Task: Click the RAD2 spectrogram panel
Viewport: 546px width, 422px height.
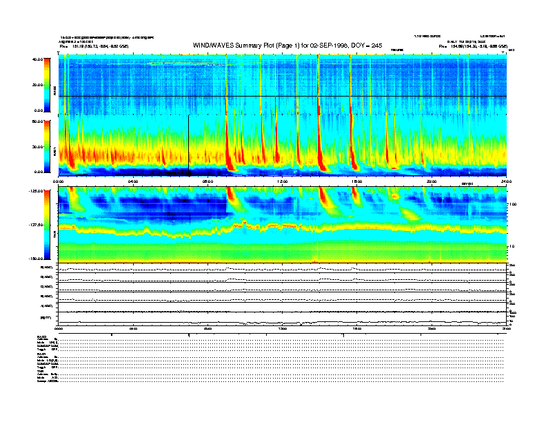Action: click(283, 84)
